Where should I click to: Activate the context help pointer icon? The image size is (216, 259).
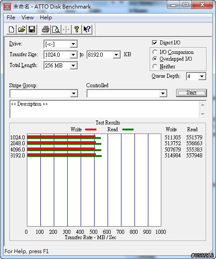tap(87, 30)
